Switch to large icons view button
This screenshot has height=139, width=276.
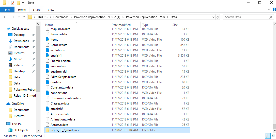pos(273,136)
